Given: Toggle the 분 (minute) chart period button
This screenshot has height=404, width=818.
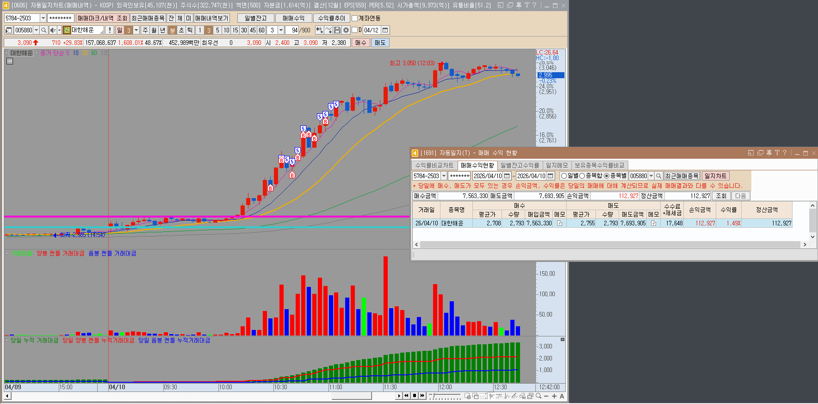Looking at the screenshot, I should (173, 30).
